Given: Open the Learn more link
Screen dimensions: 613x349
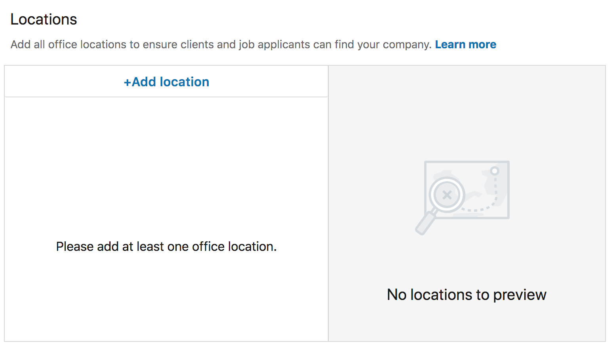Looking at the screenshot, I should [x=466, y=44].
